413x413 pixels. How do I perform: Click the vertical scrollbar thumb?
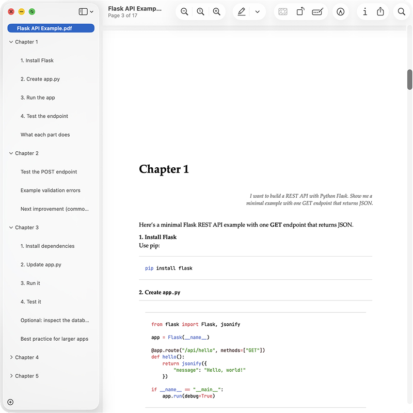point(409,80)
